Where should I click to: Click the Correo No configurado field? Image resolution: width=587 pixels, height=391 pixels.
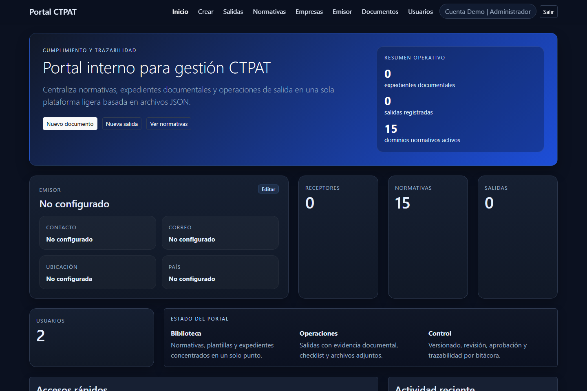click(x=220, y=233)
